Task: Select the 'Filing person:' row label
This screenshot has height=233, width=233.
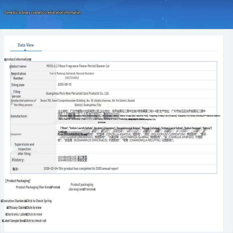Action: pyautogui.click(x=17, y=94)
